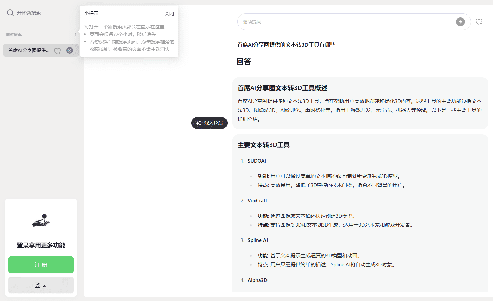Click the Alpha3D list item
The width and height of the screenshot is (493, 301).
pos(257,280)
